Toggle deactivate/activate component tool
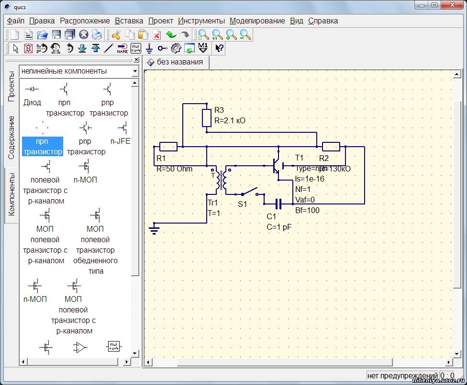 point(28,48)
